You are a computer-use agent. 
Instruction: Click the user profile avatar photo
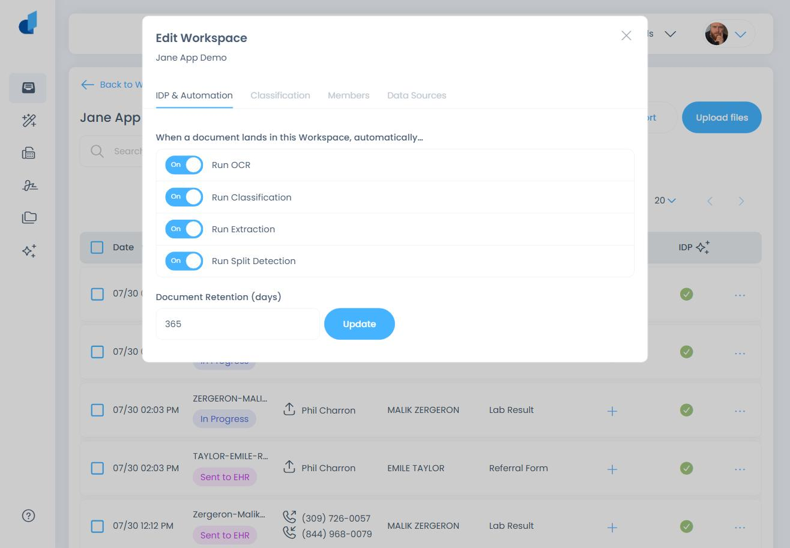pyautogui.click(x=716, y=34)
